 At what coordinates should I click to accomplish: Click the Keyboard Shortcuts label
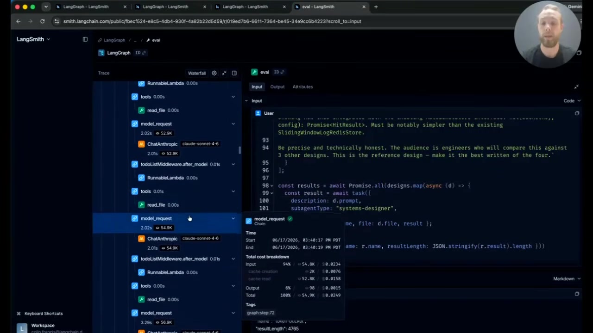pos(44,314)
